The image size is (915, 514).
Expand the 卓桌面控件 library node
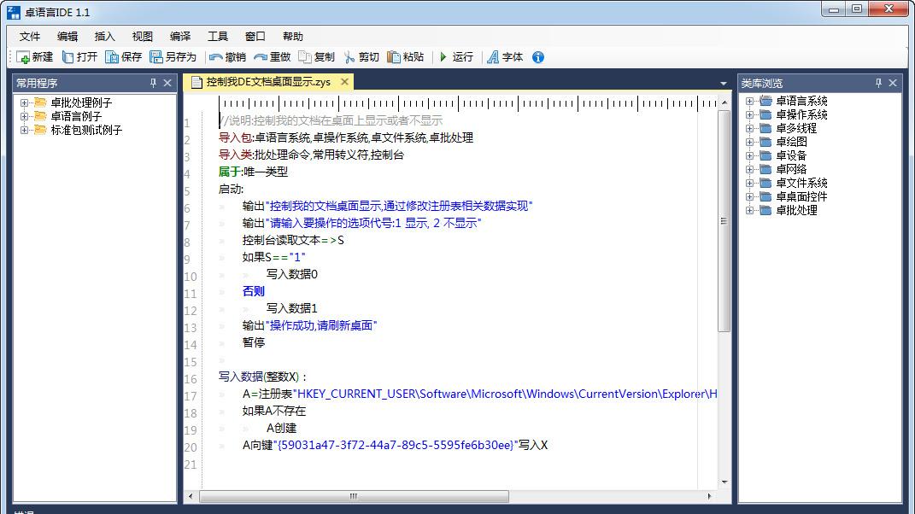(x=749, y=196)
